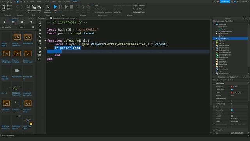Screen dimensions: 250x141
Task: Switch to the AVATAR ribbon tab
Action: click(47, 2)
